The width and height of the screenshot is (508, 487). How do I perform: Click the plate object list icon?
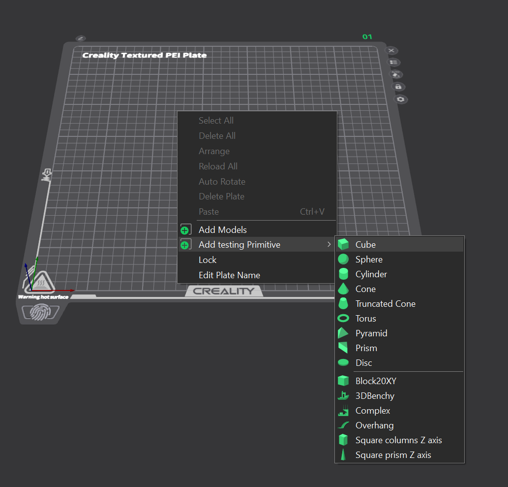(394, 63)
